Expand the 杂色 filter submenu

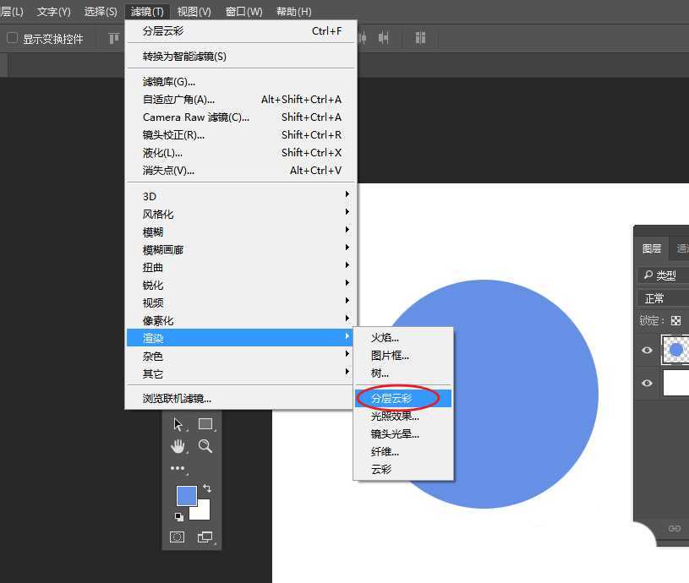(x=152, y=356)
